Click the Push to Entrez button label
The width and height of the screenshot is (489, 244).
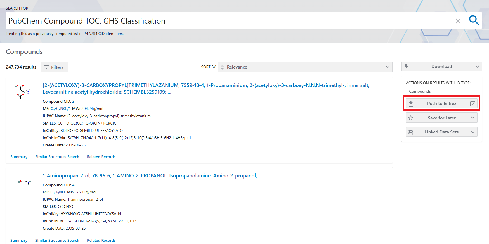click(x=441, y=104)
